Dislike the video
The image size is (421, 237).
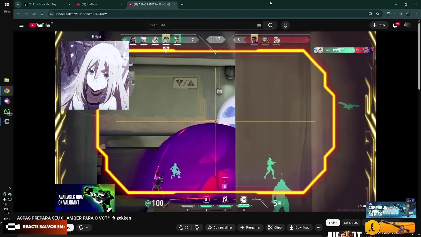[x=197, y=227]
